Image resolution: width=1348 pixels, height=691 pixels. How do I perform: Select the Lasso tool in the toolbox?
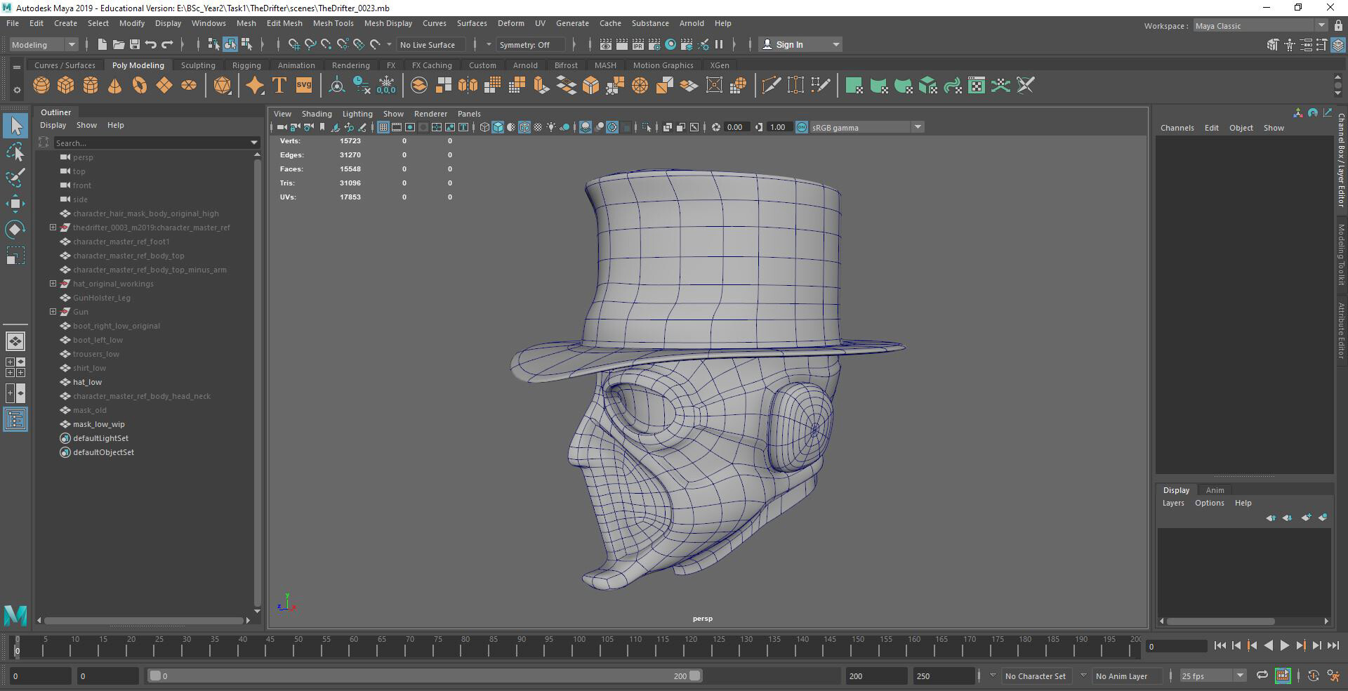point(15,152)
